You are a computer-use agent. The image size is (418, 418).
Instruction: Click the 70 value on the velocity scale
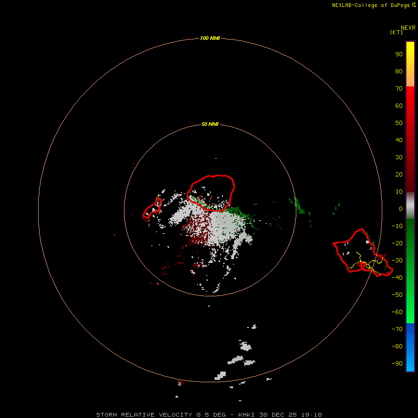399,89
